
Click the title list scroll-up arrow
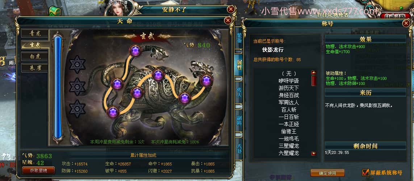coord(314,73)
